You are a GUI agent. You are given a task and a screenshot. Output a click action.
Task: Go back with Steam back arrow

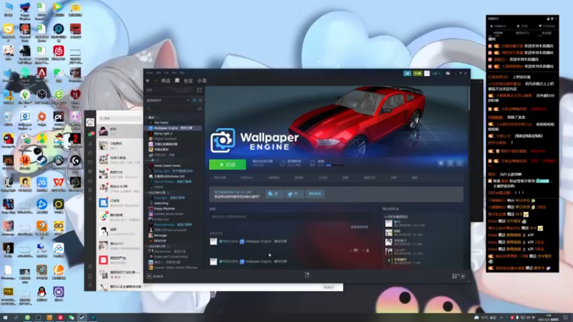click(148, 81)
